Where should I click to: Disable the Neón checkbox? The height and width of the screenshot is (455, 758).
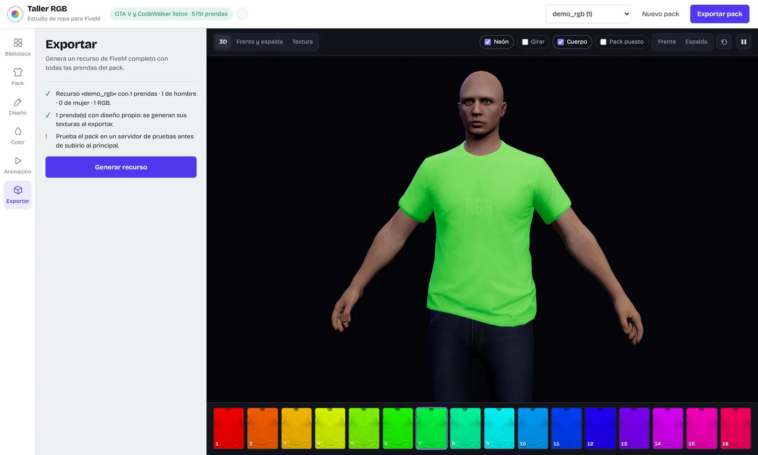point(488,42)
